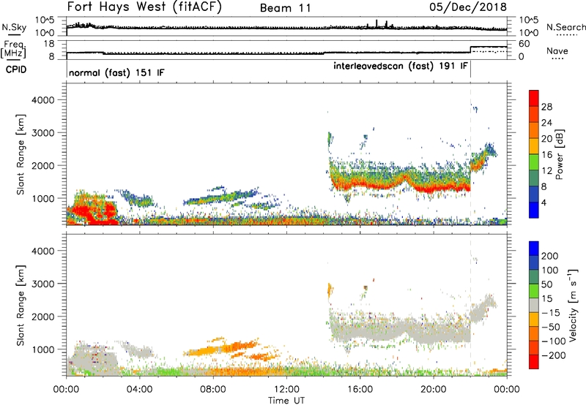
Task: Select the yellow Power colorbar segment near 16
Action: pos(534,146)
